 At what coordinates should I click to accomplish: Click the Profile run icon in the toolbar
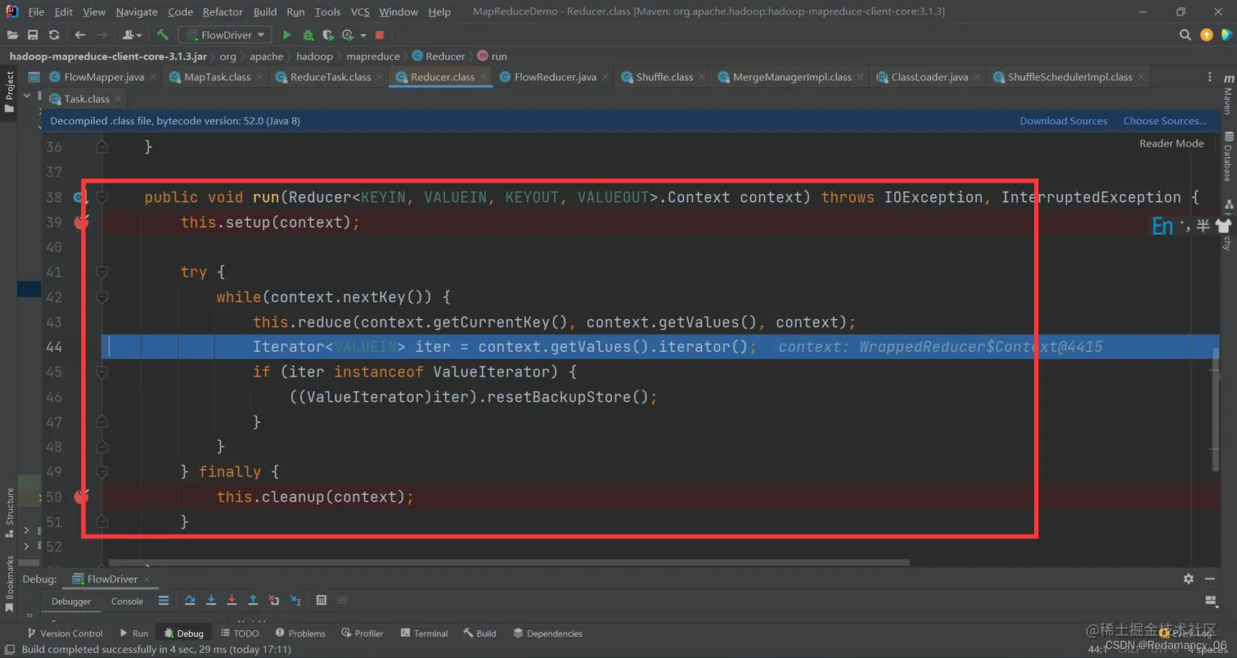click(347, 35)
